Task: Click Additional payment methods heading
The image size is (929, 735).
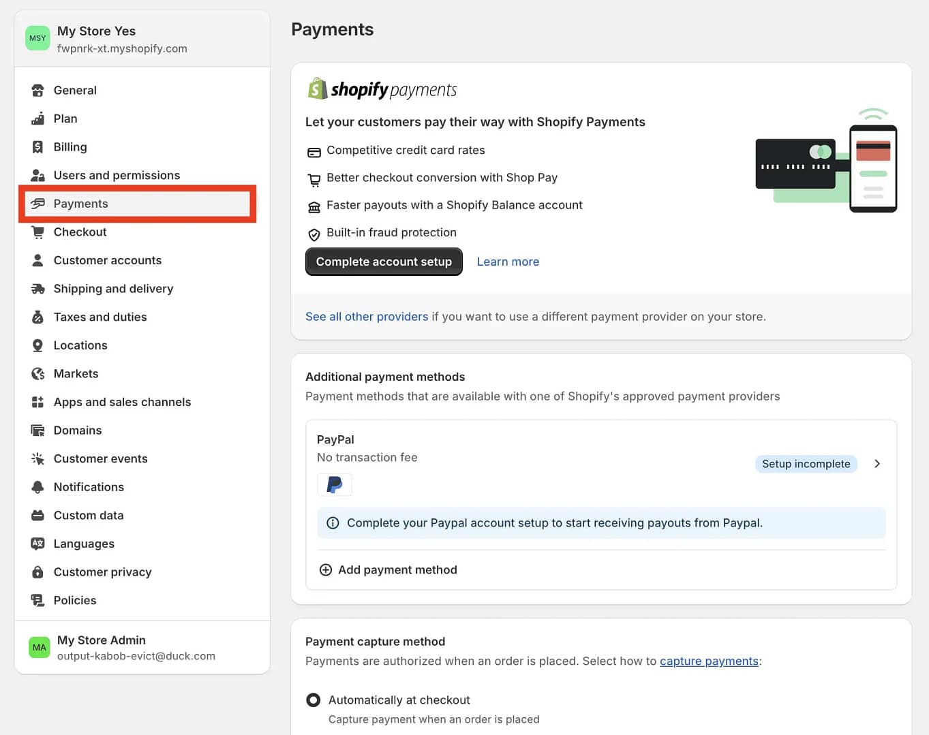Action: 385,377
